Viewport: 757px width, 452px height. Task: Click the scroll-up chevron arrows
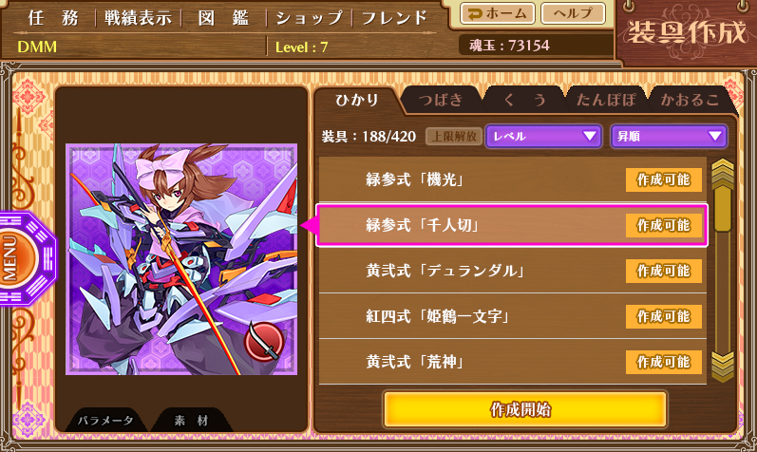[x=722, y=173]
